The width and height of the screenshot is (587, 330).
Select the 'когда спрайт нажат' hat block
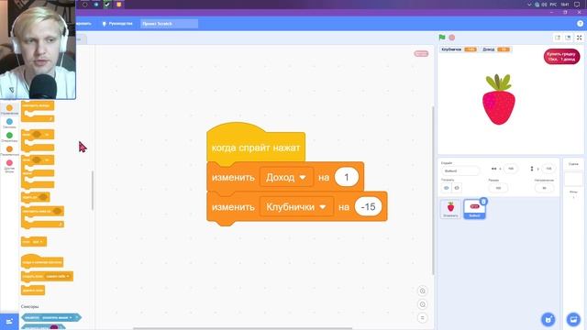256,148
